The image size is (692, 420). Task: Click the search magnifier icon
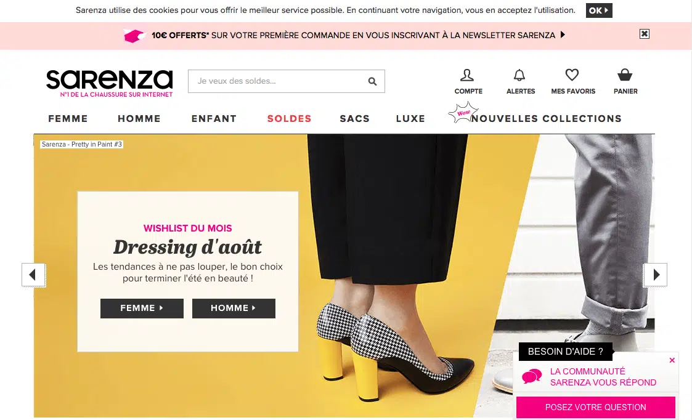click(x=372, y=81)
